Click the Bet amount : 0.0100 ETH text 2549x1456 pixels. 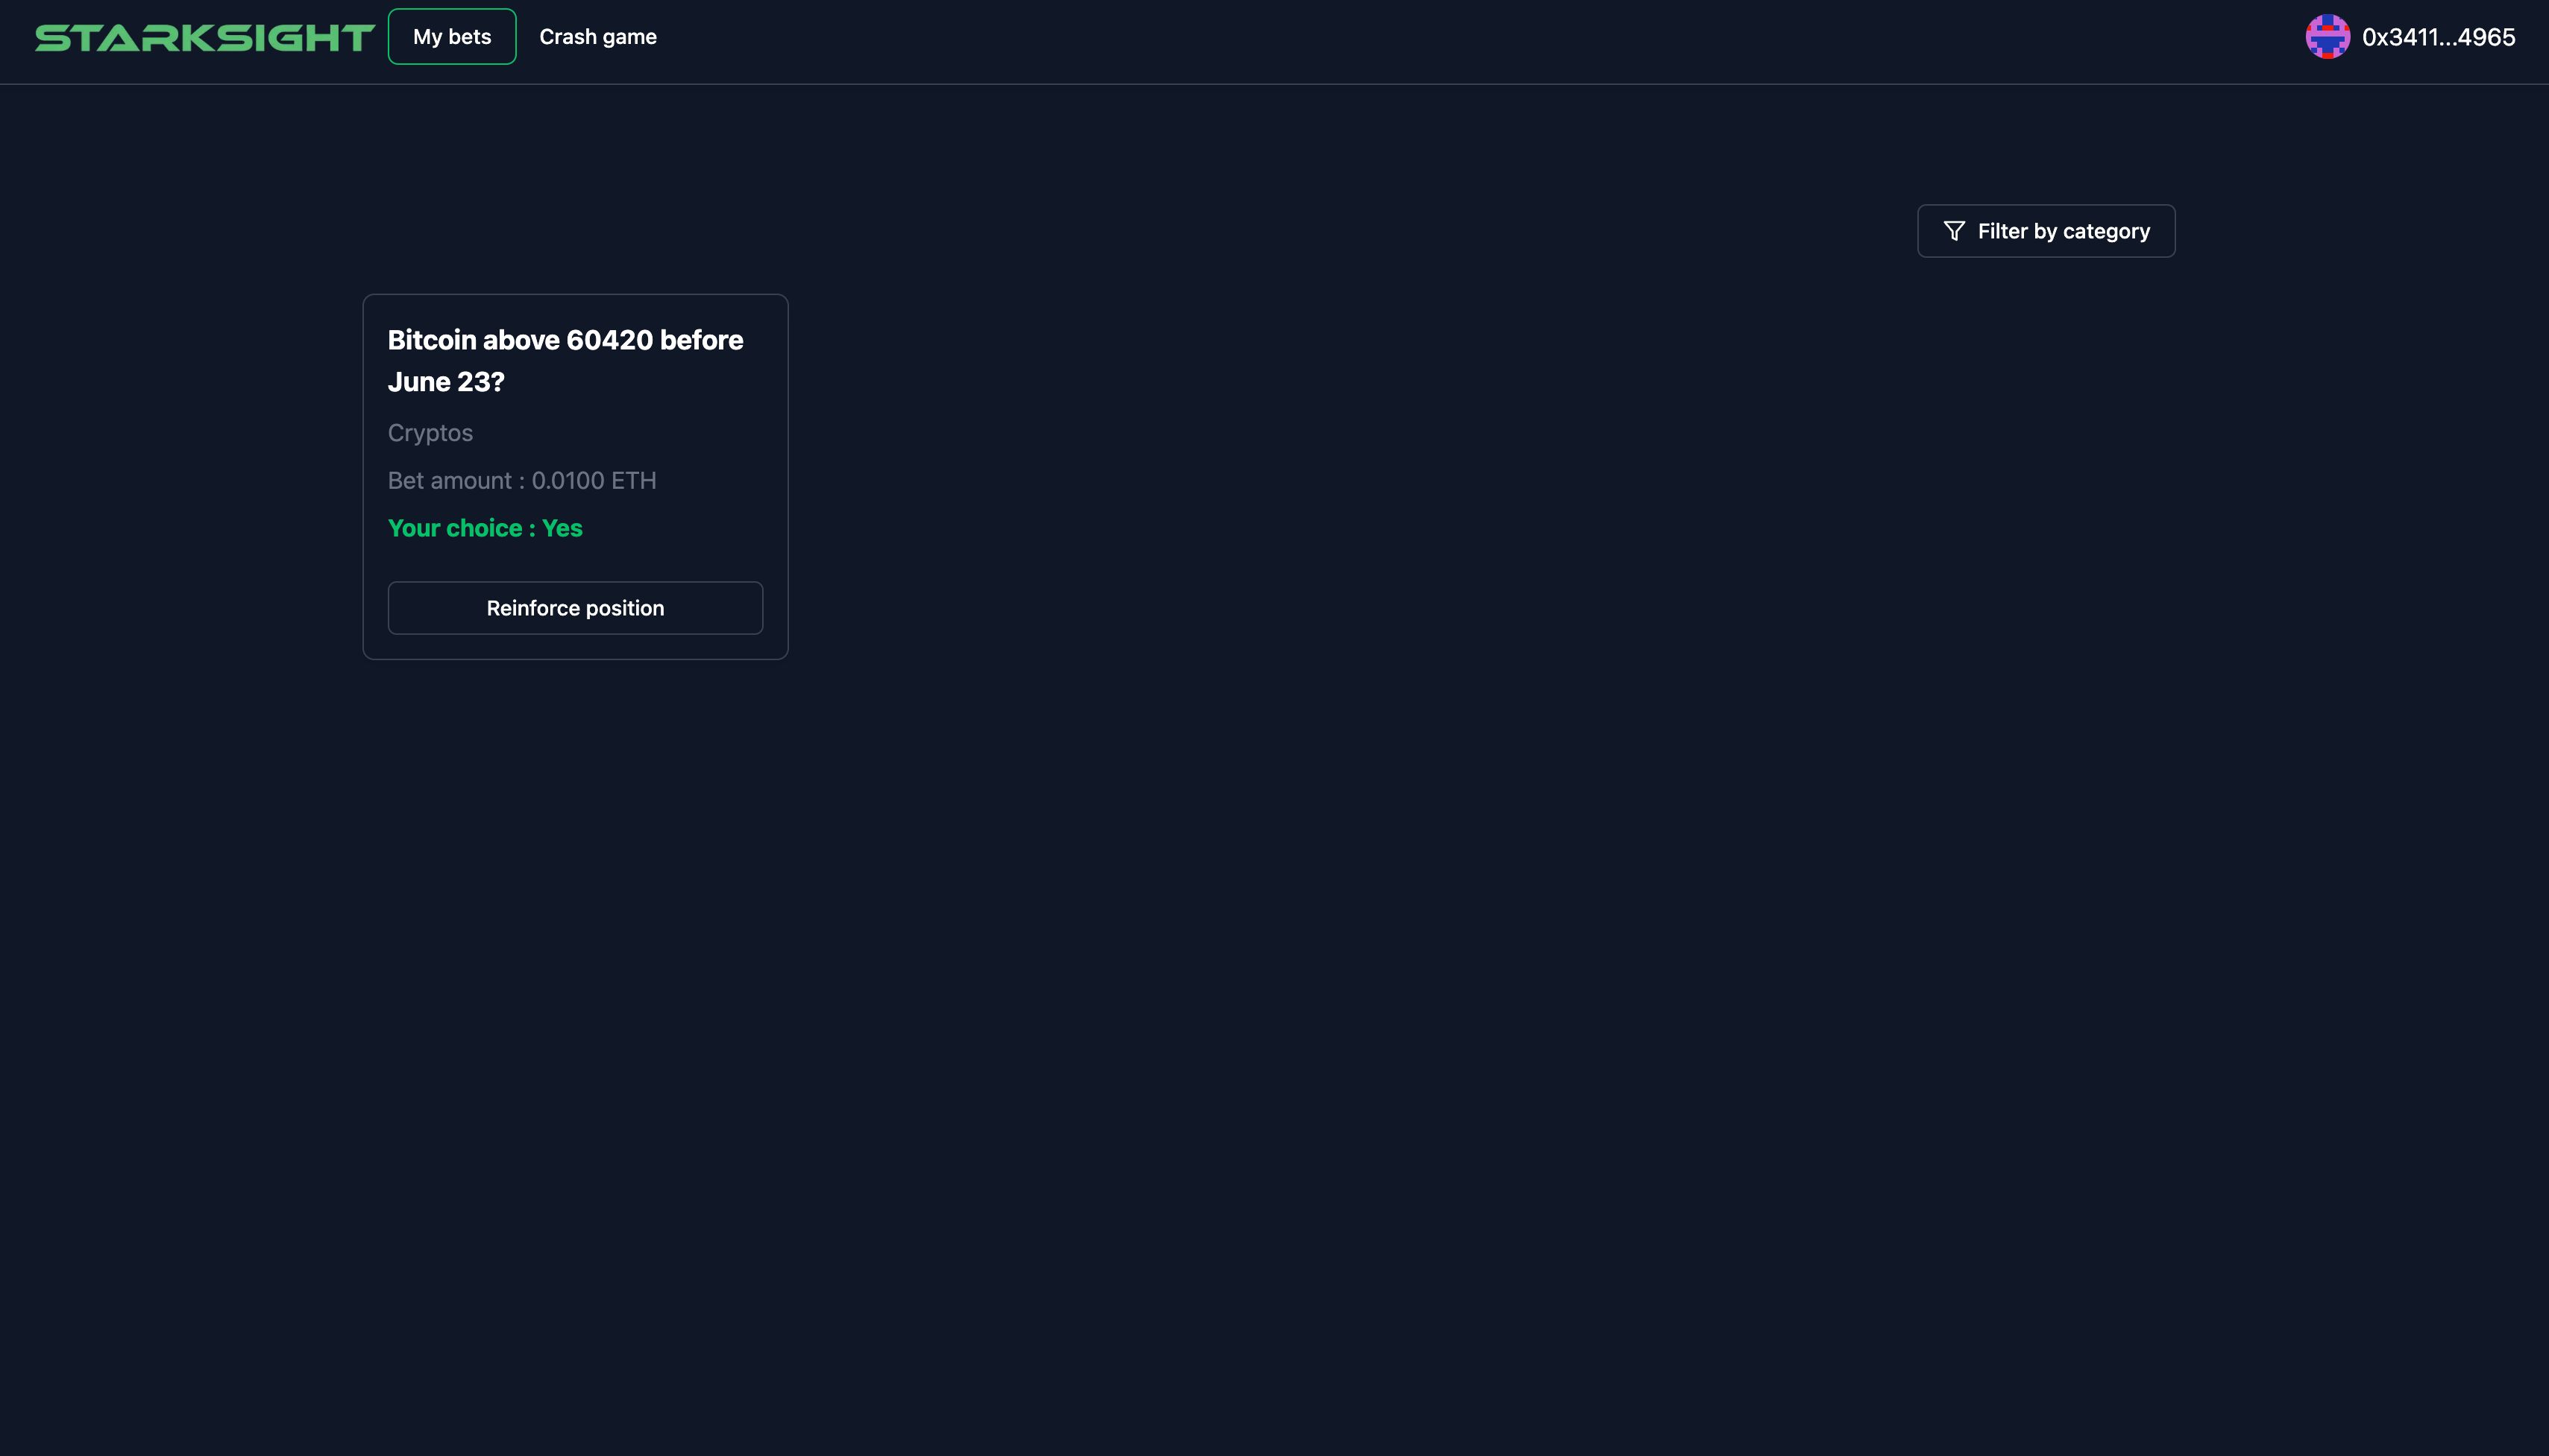(x=523, y=481)
